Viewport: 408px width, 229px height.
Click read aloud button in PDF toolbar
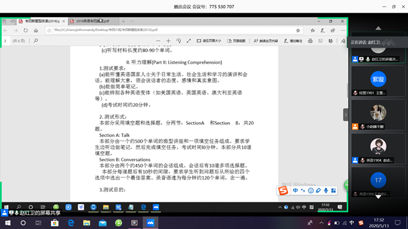click(x=266, y=41)
